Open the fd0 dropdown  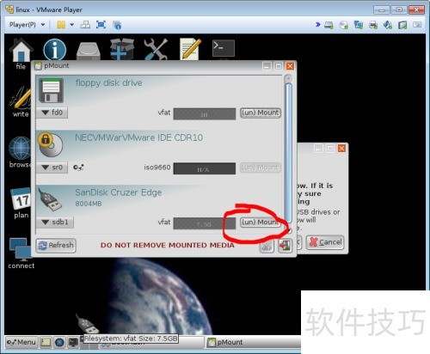click(x=52, y=113)
